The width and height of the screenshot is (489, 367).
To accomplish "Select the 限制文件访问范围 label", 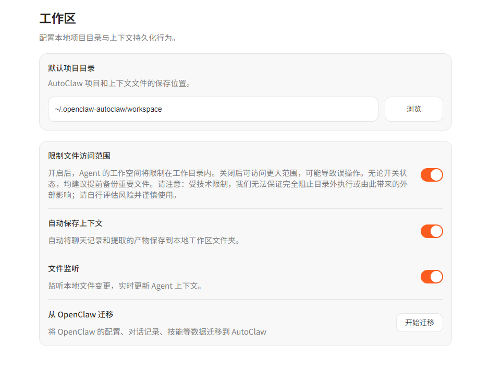I will click(x=79, y=156).
